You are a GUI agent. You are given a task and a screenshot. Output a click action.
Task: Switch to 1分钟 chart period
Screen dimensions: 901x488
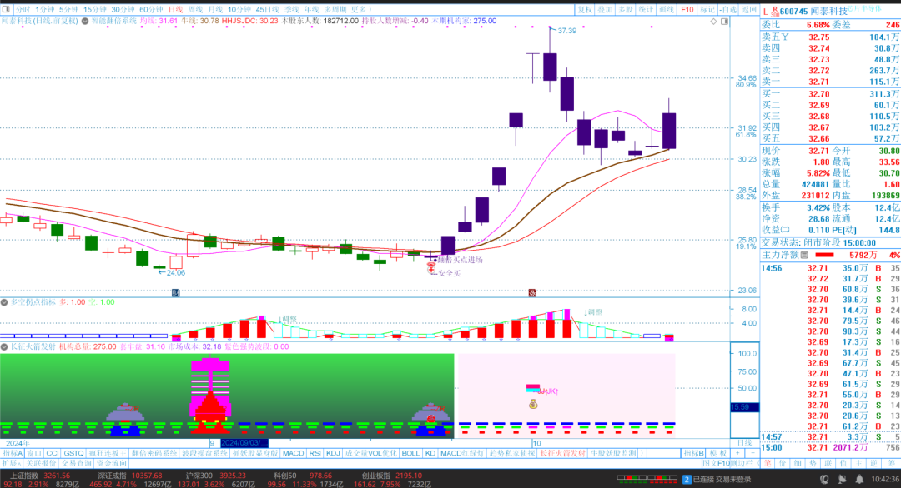pos(45,10)
